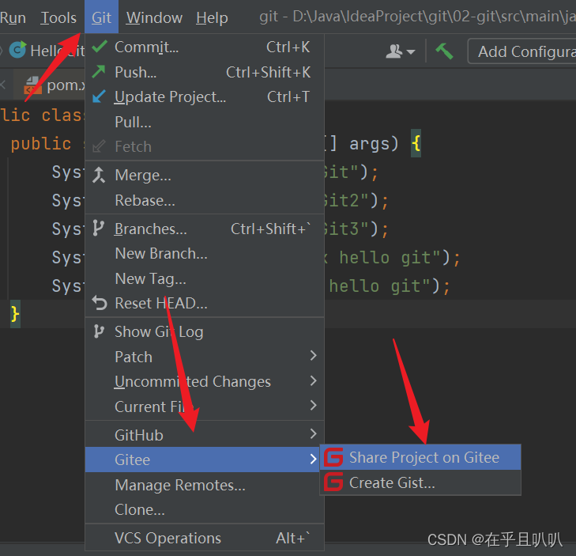The image size is (576, 556).
Task: Click the Show Git Log icon
Action: coord(99,331)
